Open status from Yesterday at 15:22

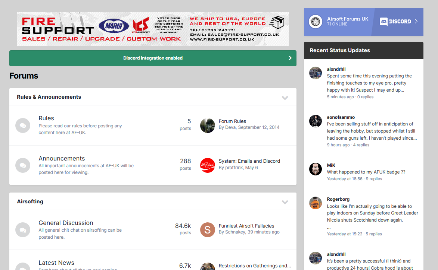click(345, 234)
